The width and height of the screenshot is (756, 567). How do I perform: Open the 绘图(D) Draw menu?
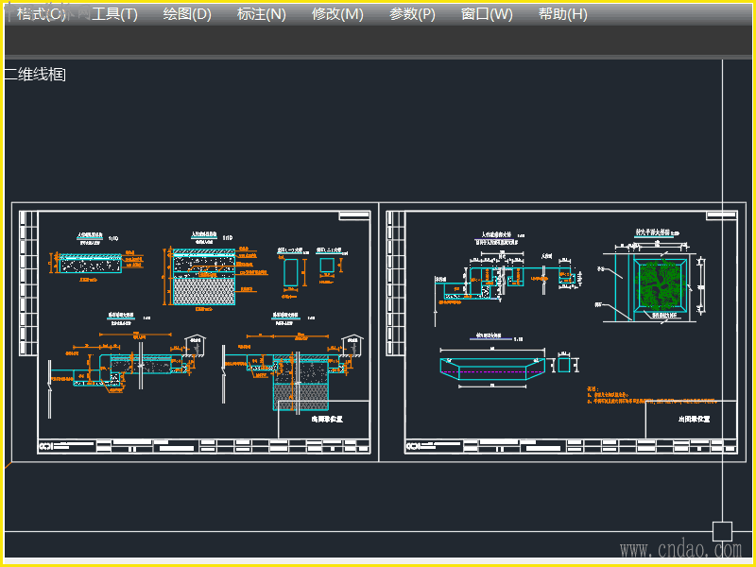pos(187,14)
